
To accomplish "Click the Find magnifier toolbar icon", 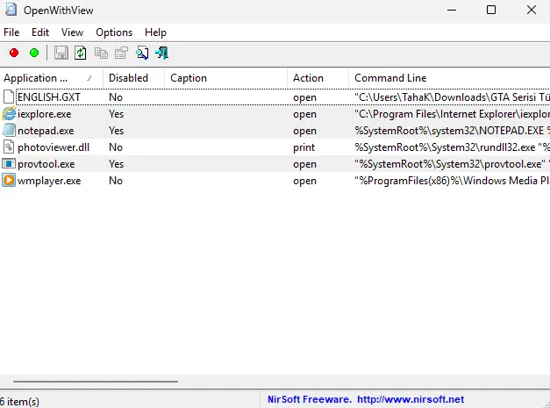I will click(142, 53).
